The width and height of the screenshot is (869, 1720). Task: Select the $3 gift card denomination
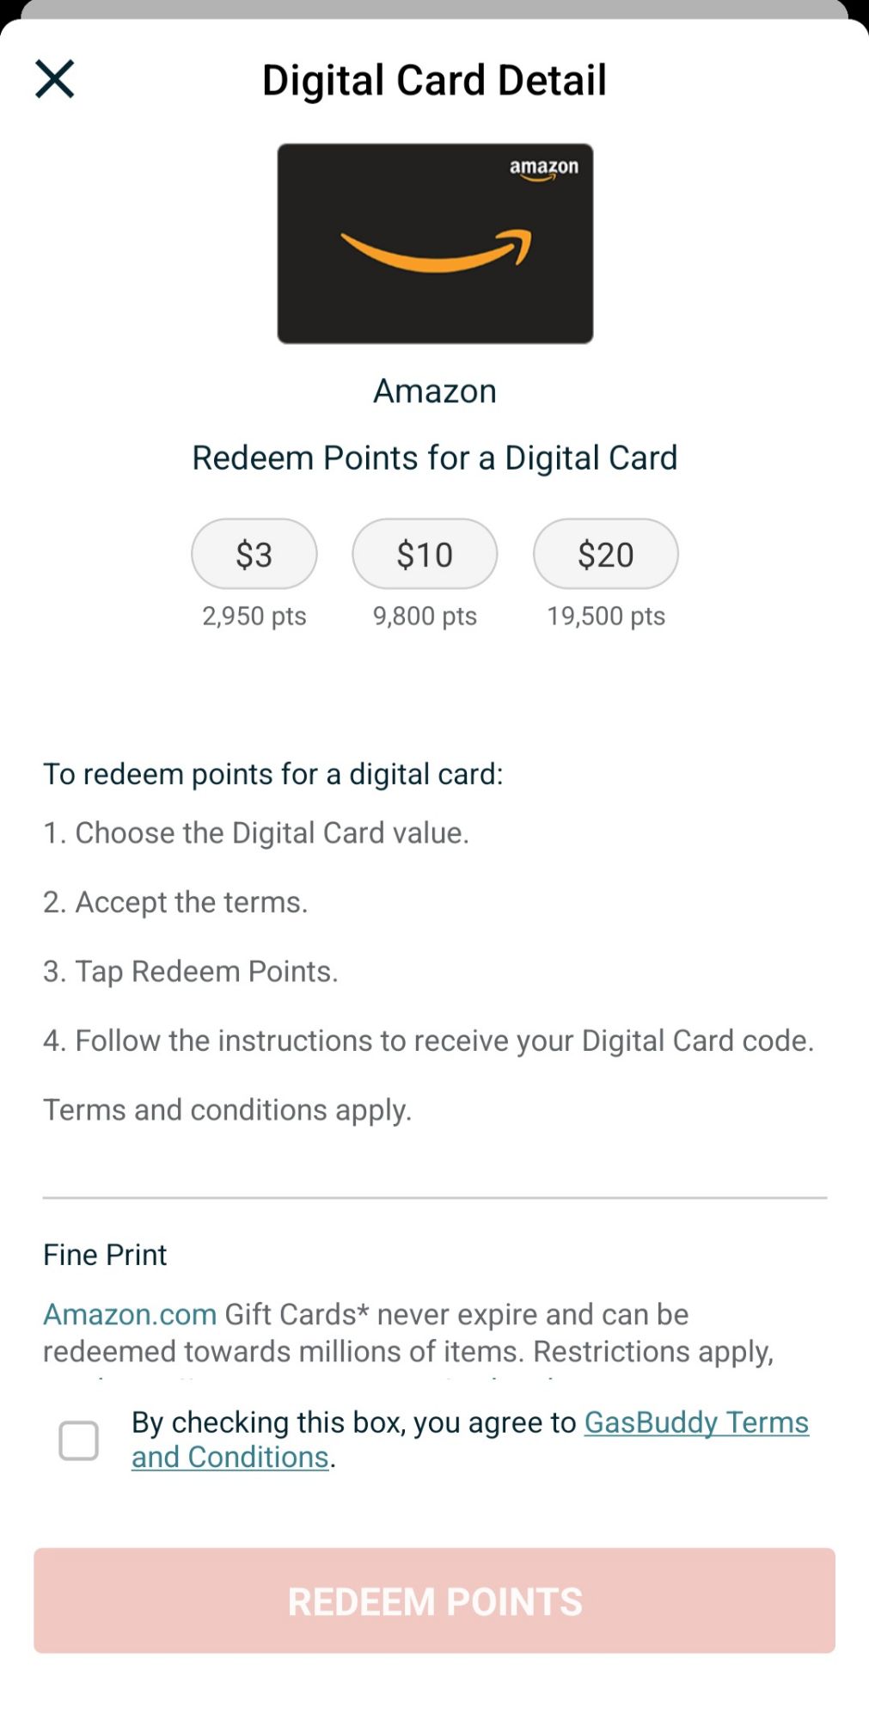[x=254, y=554]
